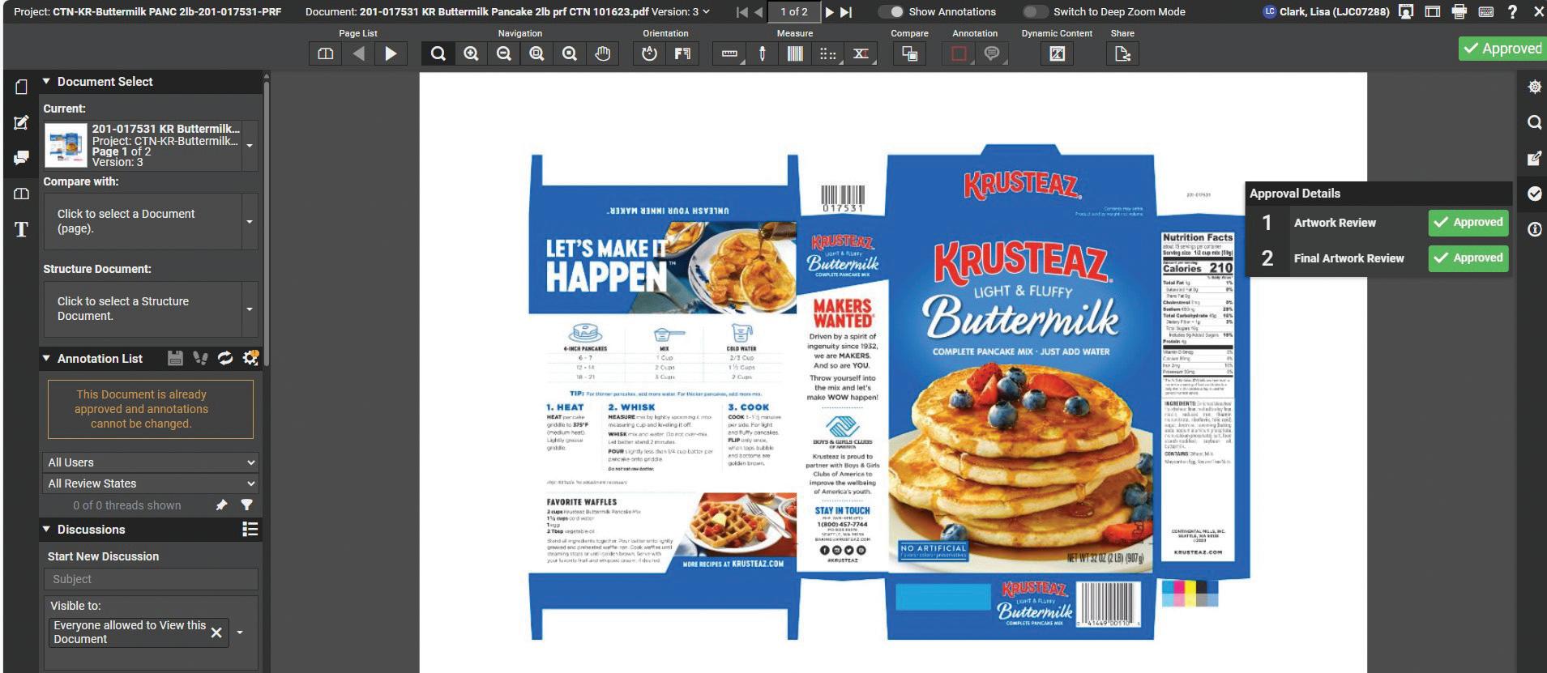Image resolution: width=1547 pixels, height=673 pixels.
Task: Click the zoom in magnifier icon
Action: tap(471, 53)
